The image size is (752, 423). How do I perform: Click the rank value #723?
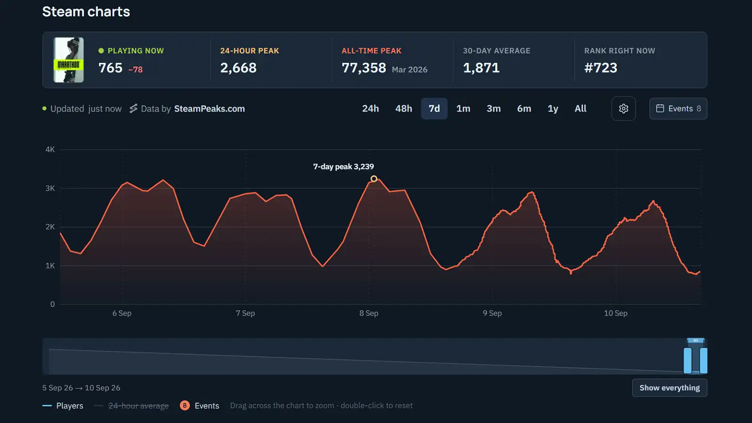[x=601, y=68]
